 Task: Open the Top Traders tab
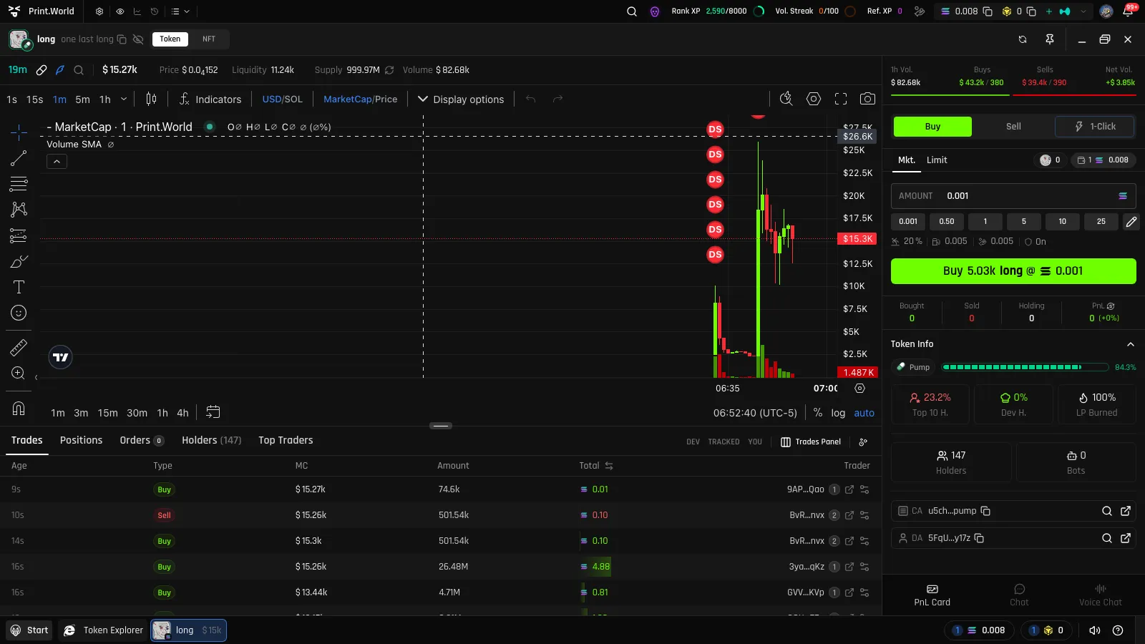[286, 440]
